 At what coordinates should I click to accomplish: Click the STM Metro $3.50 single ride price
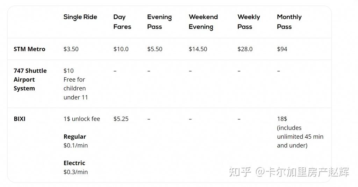point(71,49)
